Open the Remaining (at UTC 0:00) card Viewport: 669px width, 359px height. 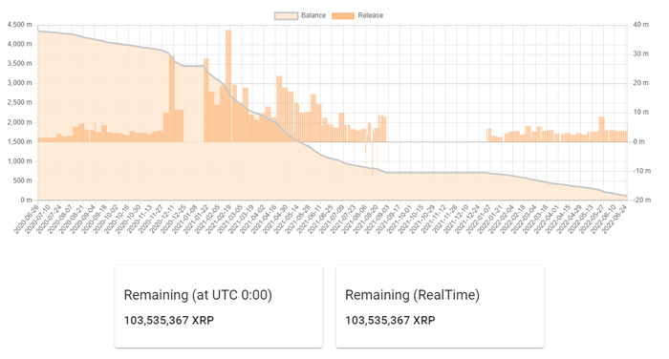[x=219, y=306]
